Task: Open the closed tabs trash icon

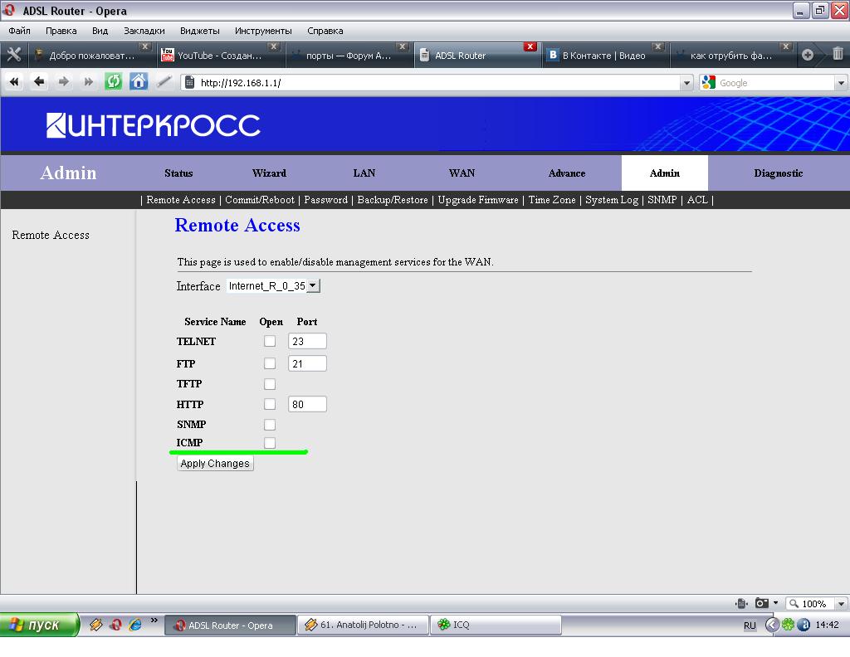Action: coord(838,54)
